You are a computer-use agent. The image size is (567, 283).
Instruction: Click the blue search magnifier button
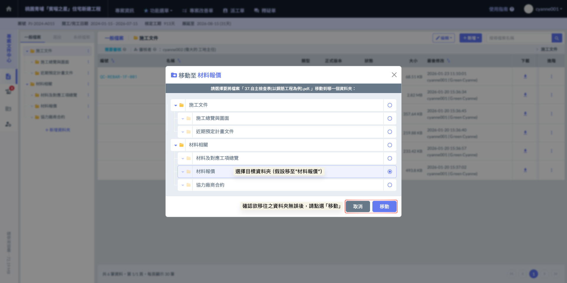(x=557, y=38)
